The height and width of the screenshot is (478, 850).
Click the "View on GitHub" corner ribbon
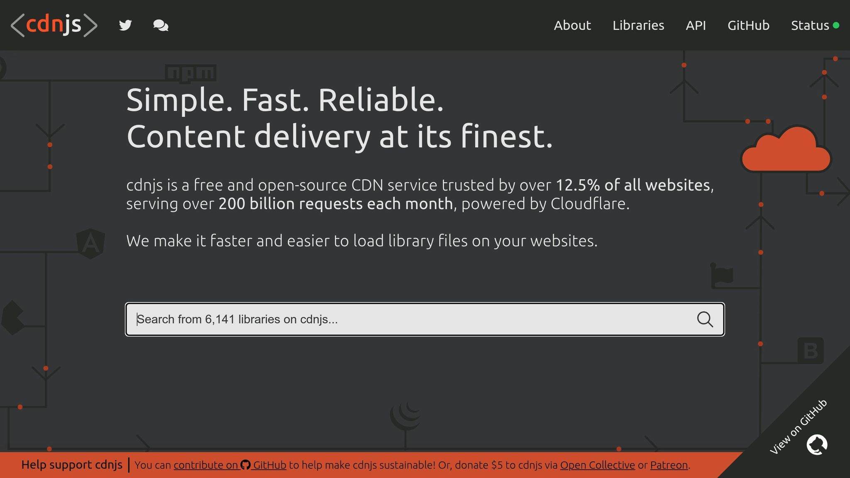point(798,427)
